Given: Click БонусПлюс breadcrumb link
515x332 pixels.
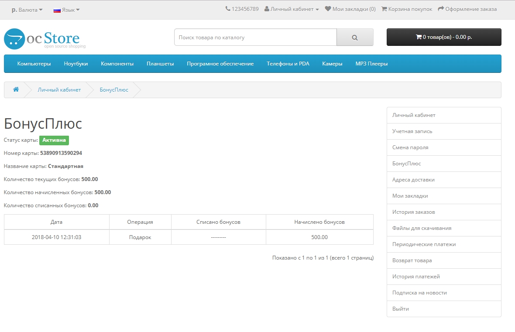Looking at the screenshot, I should pos(114,89).
